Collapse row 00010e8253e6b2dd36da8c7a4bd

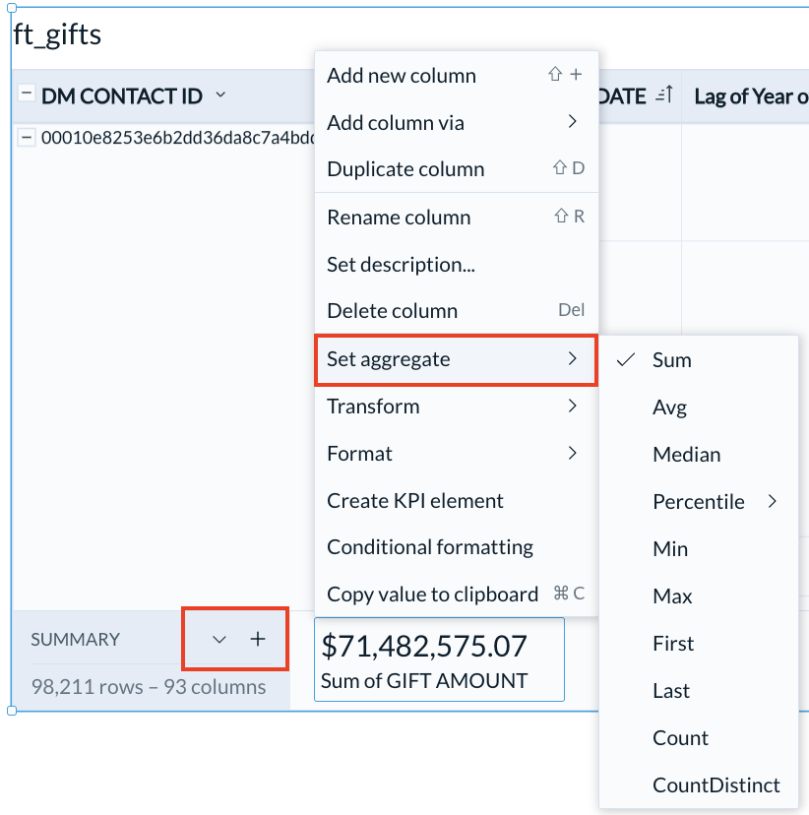[x=26, y=138]
